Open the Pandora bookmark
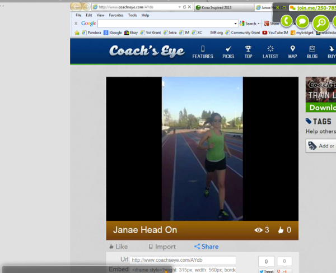This screenshot has width=336, height=273. click(91, 33)
